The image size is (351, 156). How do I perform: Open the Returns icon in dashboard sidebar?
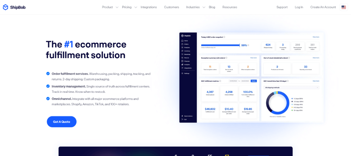pos(182,58)
